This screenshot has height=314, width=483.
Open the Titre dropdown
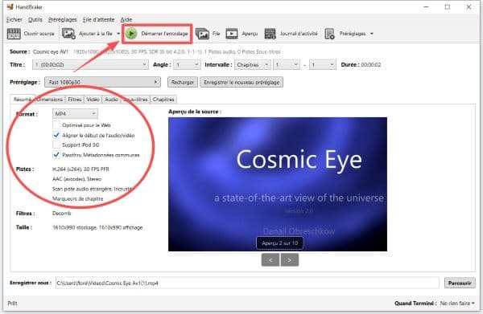coord(90,65)
